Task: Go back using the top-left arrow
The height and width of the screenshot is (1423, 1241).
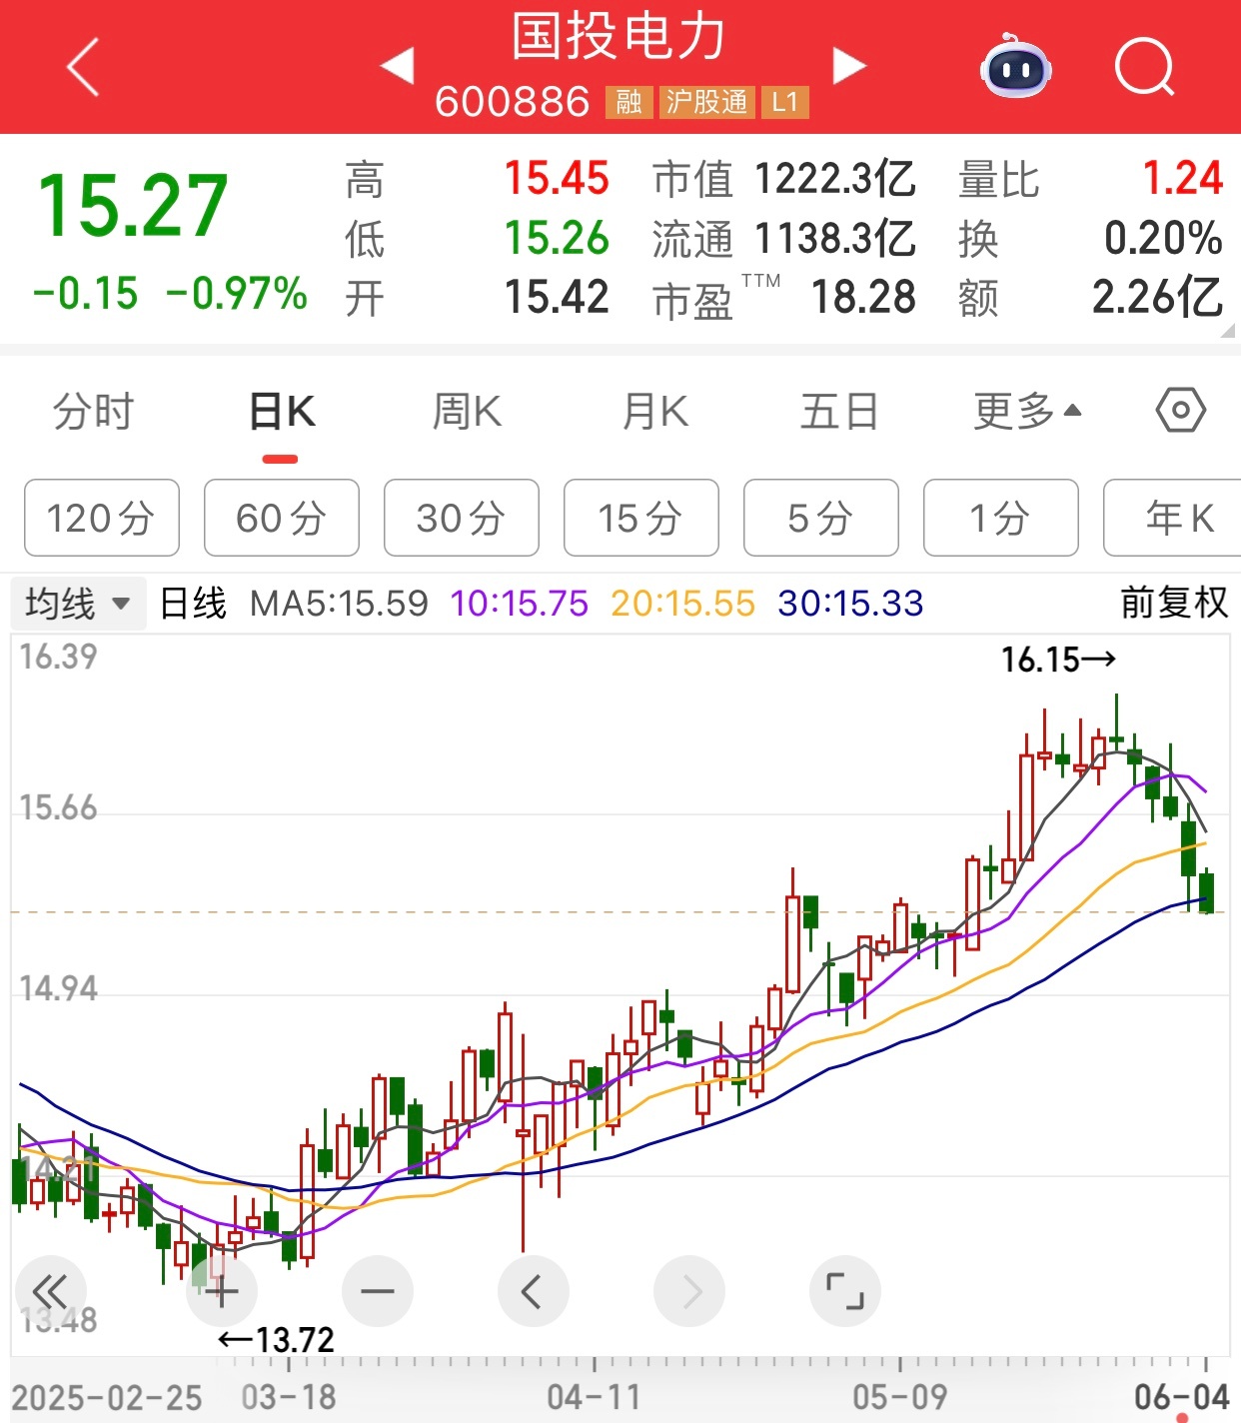Action: click(83, 67)
